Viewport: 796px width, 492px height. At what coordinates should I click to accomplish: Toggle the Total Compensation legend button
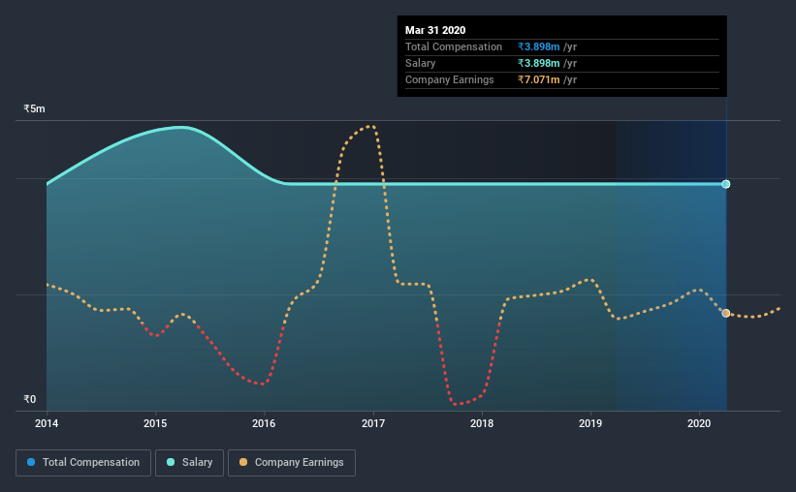(x=83, y=463)
